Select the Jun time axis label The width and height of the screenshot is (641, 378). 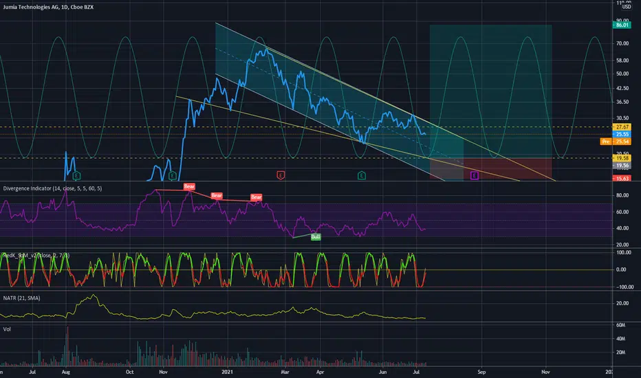coord(382,373)
